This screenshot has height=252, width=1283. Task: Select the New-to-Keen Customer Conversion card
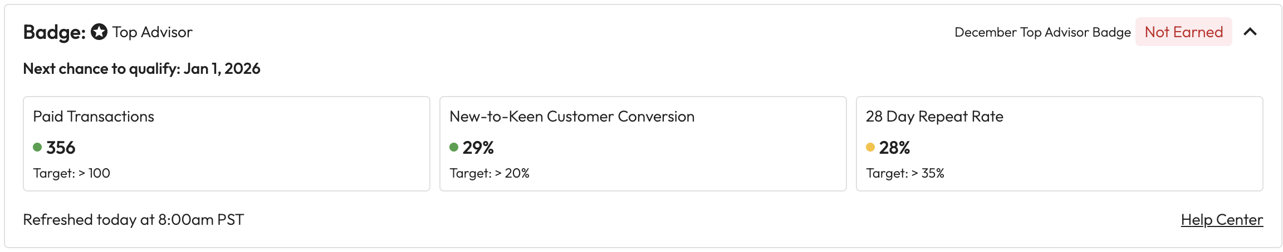[643, 144]
